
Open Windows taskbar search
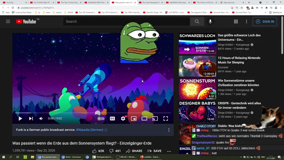coord(10,157)
